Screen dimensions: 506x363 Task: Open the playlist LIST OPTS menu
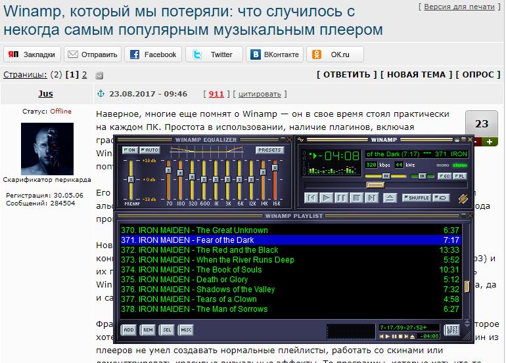[452, 330]
